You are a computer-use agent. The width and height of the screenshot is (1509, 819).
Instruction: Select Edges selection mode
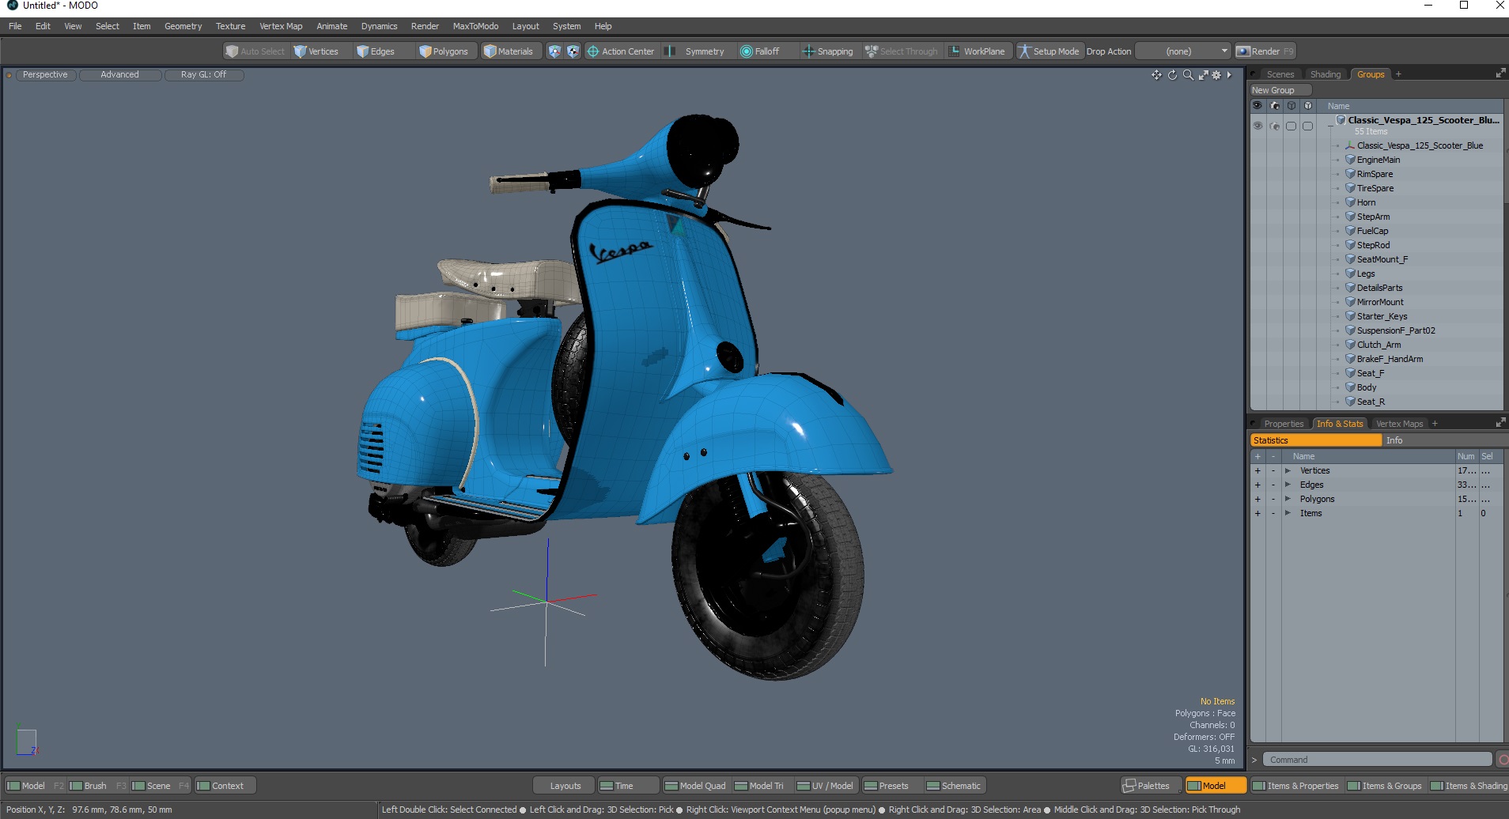pos(376,51)
